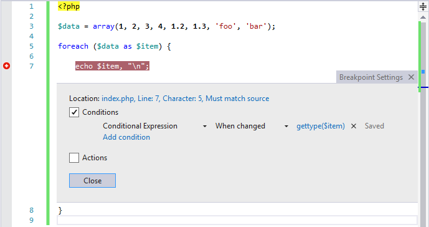429x227 pixels.
Task: Click the blue marker in the scrollbar
Action: pos(423,72)
